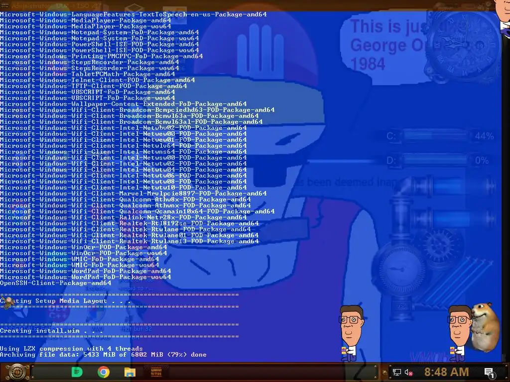Open the notification center icon
Viewport: 510px width, 382px height.
point(489,372)
